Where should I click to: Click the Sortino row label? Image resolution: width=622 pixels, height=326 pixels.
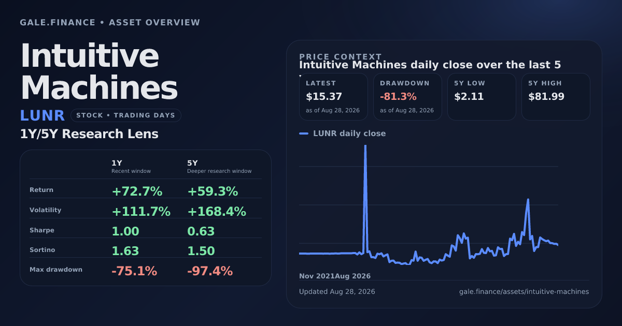tap(43, 250)
